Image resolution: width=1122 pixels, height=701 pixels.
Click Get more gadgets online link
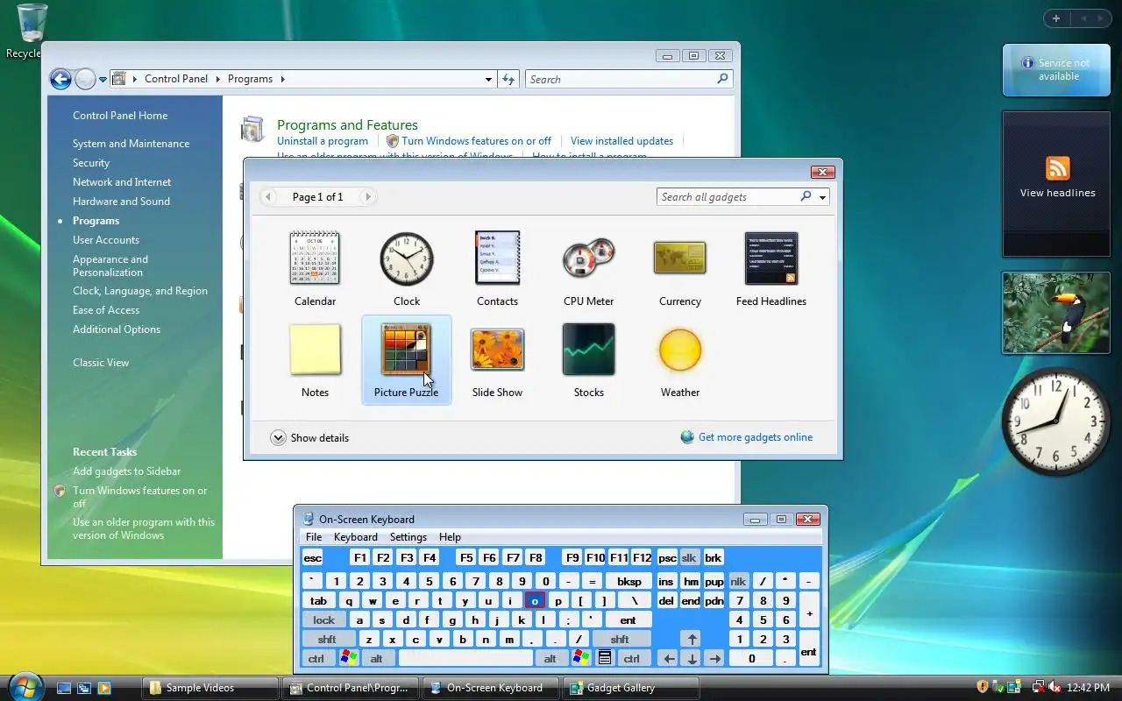click(756, 437)
